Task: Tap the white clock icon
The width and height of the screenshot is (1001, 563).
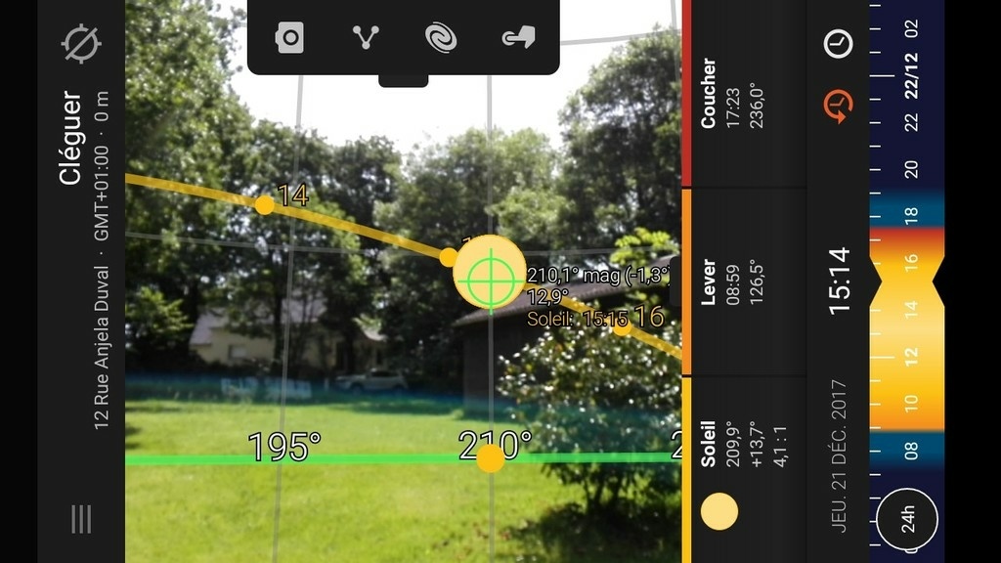Action: [838, 44]
